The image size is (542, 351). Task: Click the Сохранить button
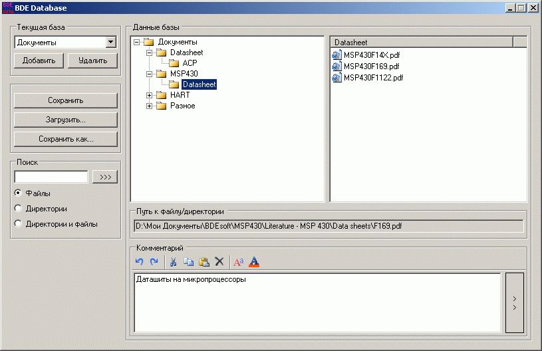tap(66, 100)
